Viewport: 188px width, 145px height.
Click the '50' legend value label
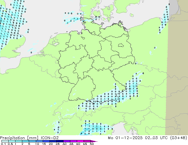92,144
